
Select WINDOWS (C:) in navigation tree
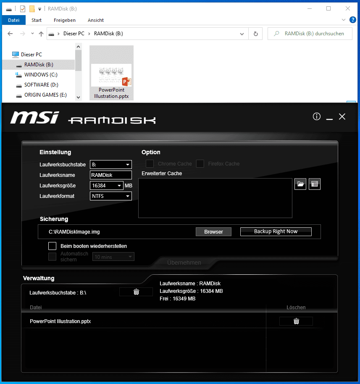(41, 75)
